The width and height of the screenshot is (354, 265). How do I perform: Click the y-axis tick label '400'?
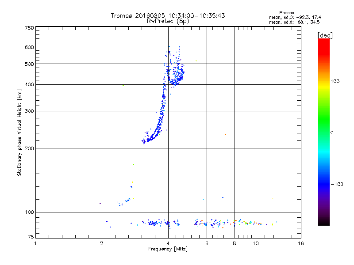point(29,84)
